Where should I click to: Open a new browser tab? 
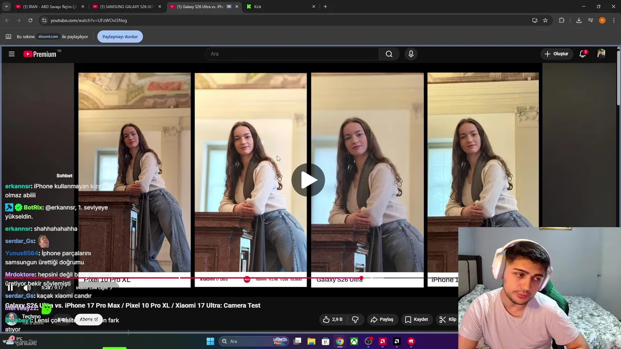[325, 7]
